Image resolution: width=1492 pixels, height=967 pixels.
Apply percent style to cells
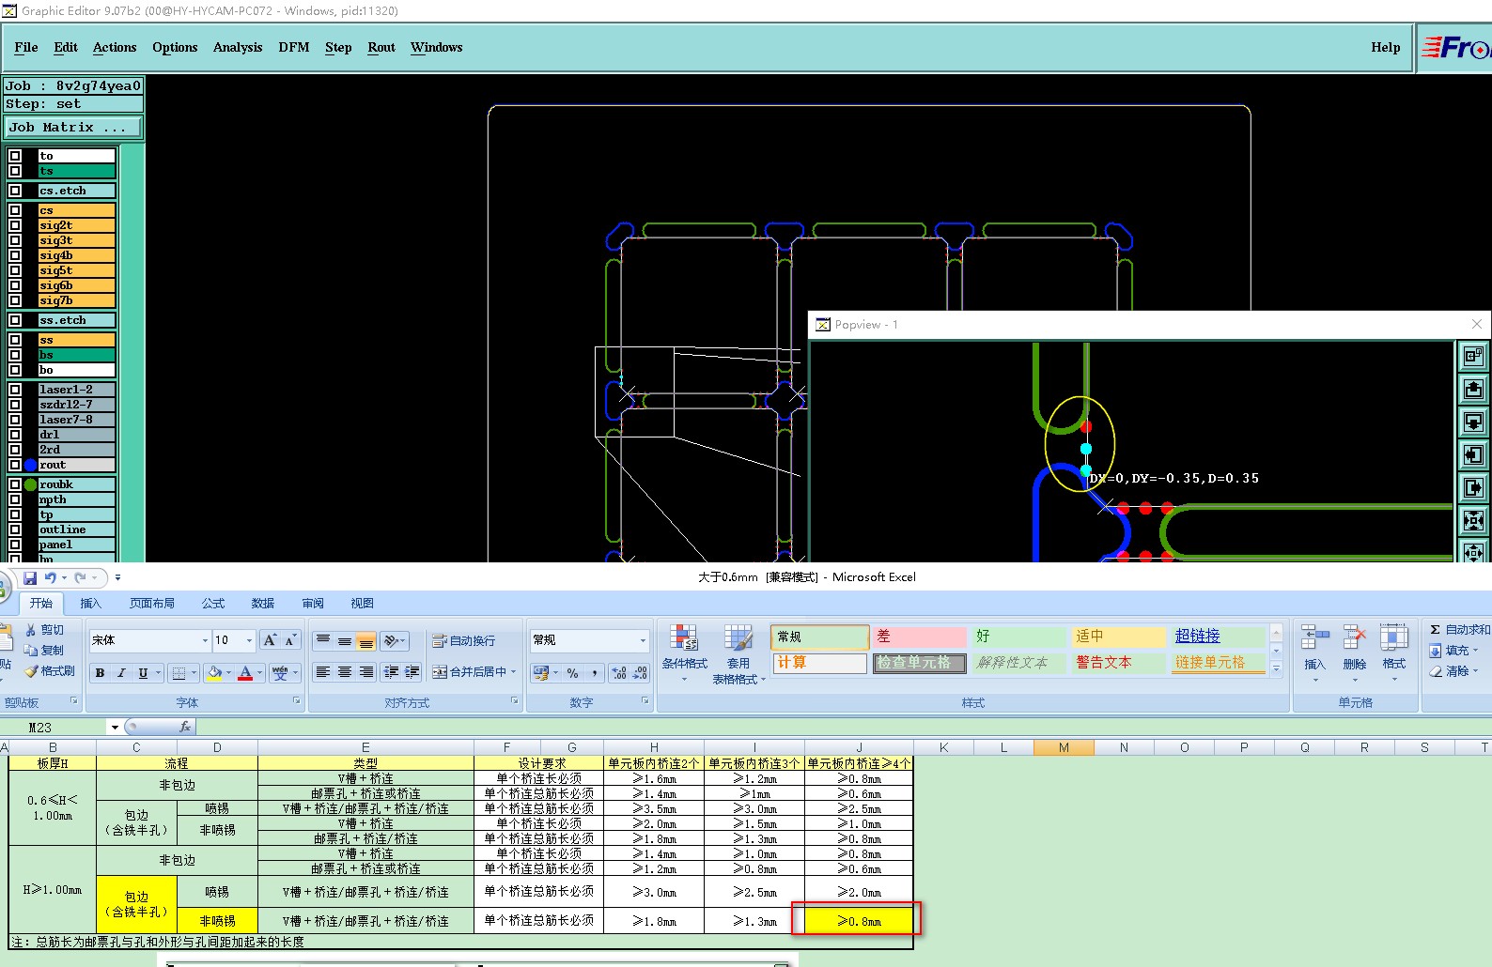click(x=572, y=672)
